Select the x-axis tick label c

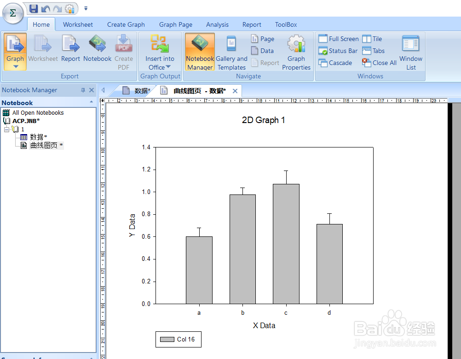click(286, 313)
